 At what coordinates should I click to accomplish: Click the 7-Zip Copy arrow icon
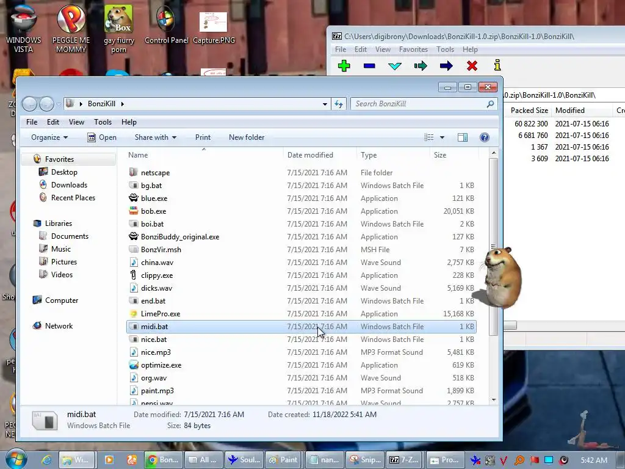coord(421,66)
